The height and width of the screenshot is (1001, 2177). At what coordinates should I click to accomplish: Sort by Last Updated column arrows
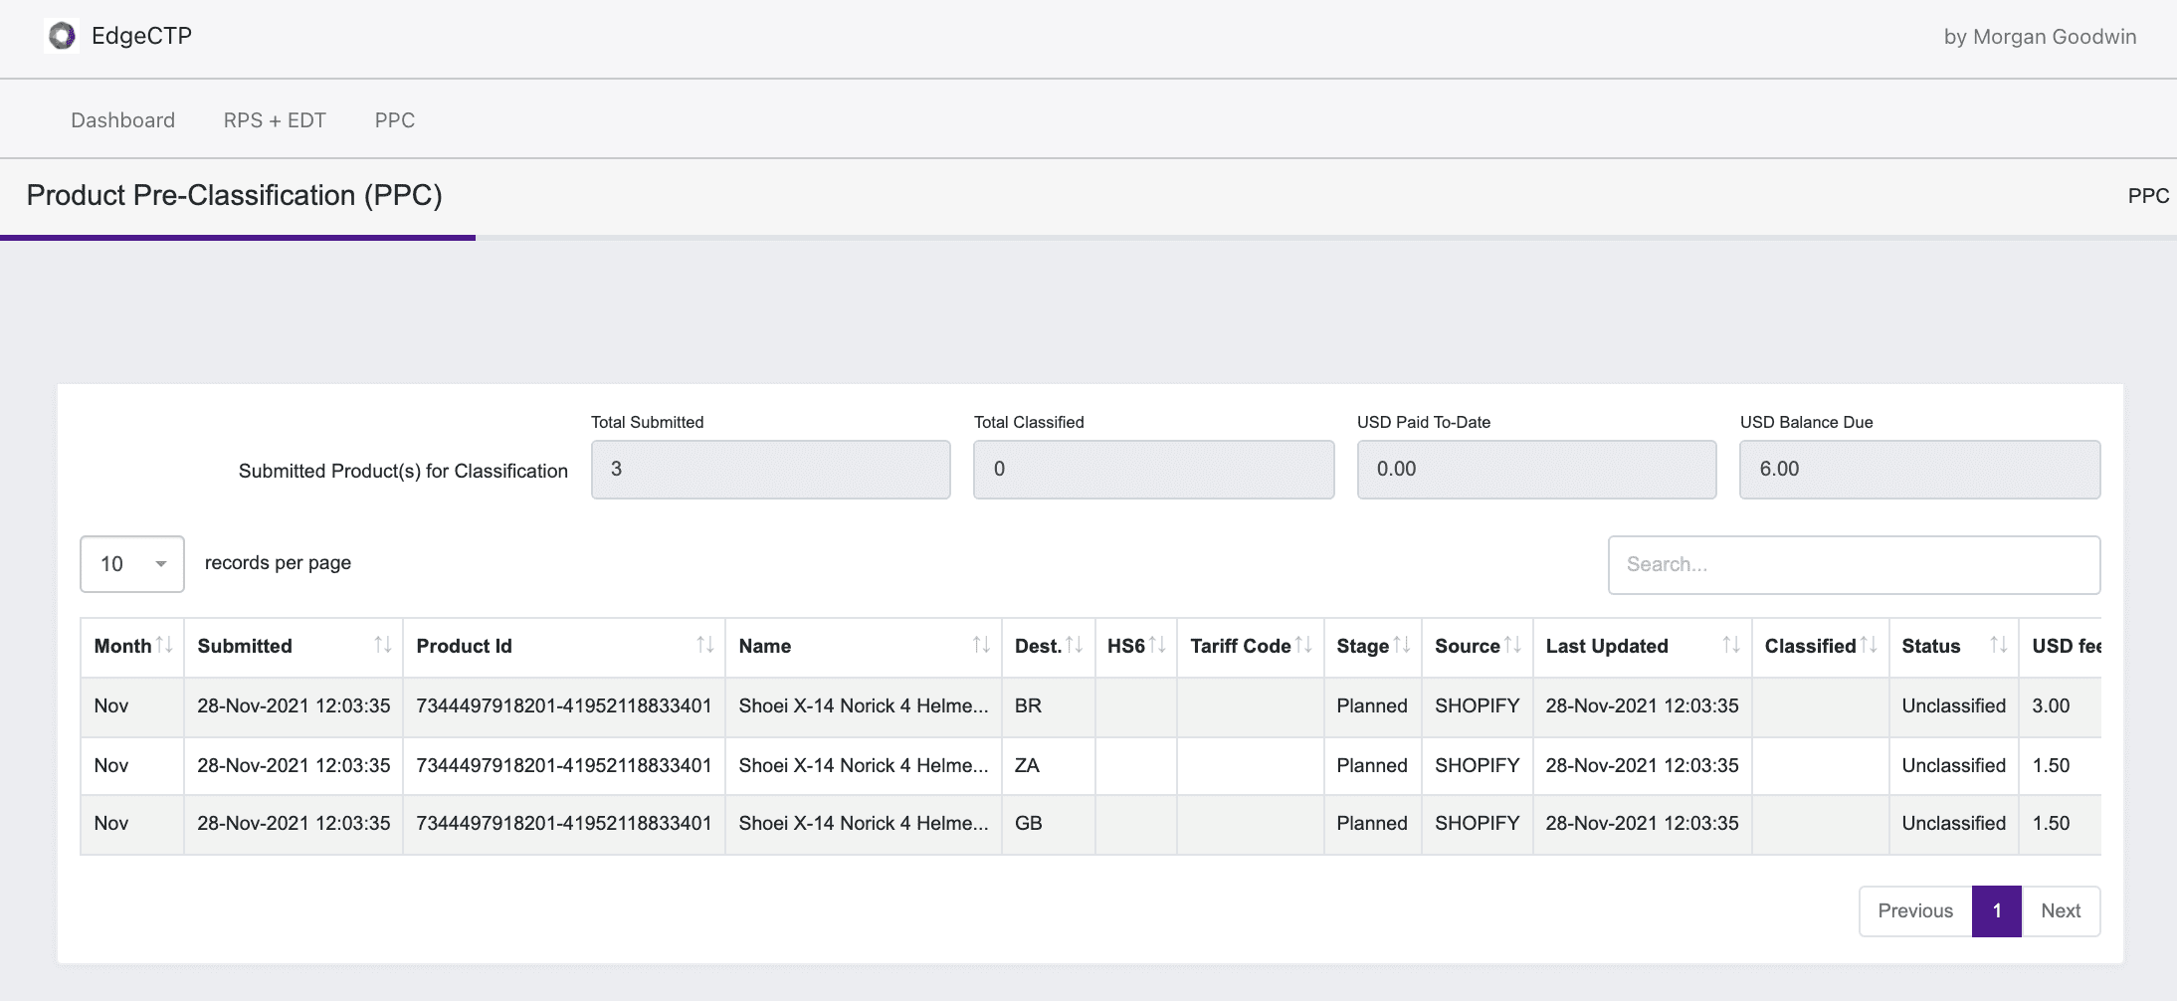pos(1730,645)
